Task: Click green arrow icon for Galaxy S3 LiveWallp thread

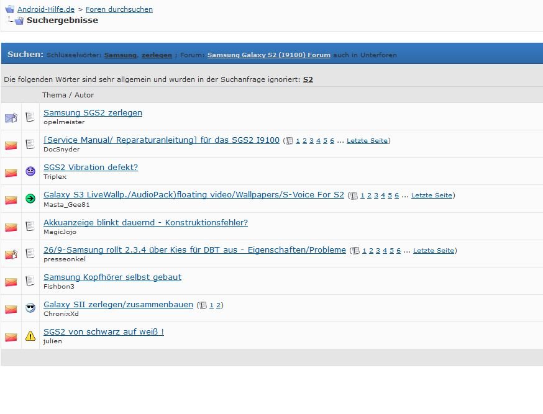Action: [x=30, y=199]
